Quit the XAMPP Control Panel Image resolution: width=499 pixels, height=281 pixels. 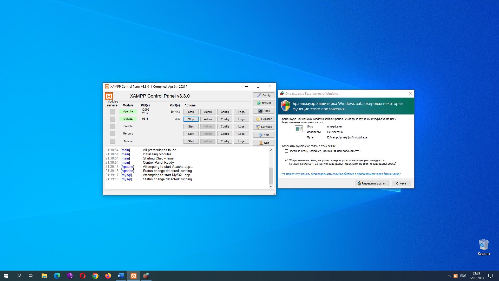click(264, 143)
